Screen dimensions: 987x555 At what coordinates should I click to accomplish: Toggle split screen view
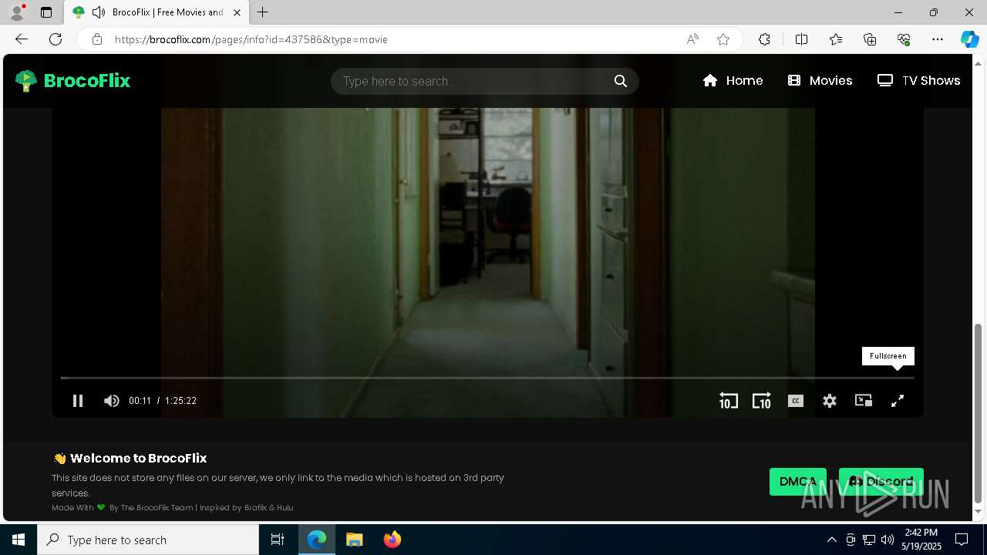point(801,39)
